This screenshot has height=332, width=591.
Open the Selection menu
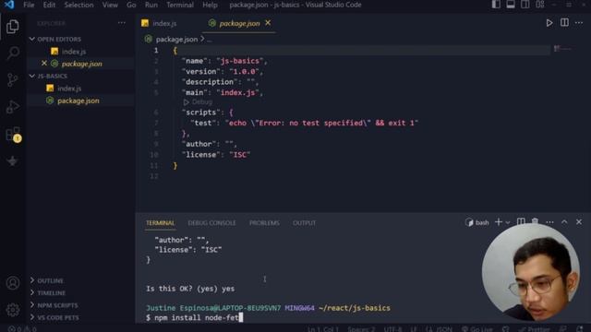[x=78, y=5]
